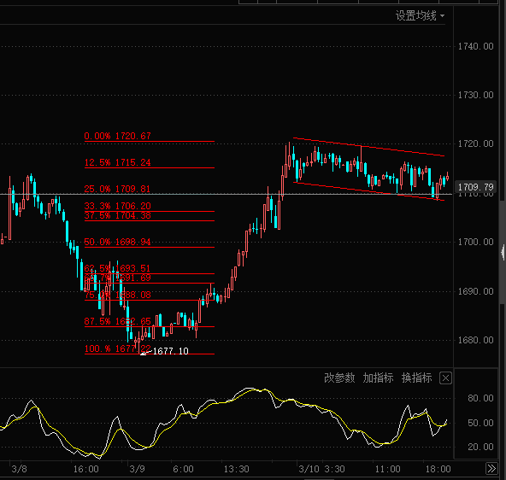Click the 换指标 button

click(x=416, y=378)
